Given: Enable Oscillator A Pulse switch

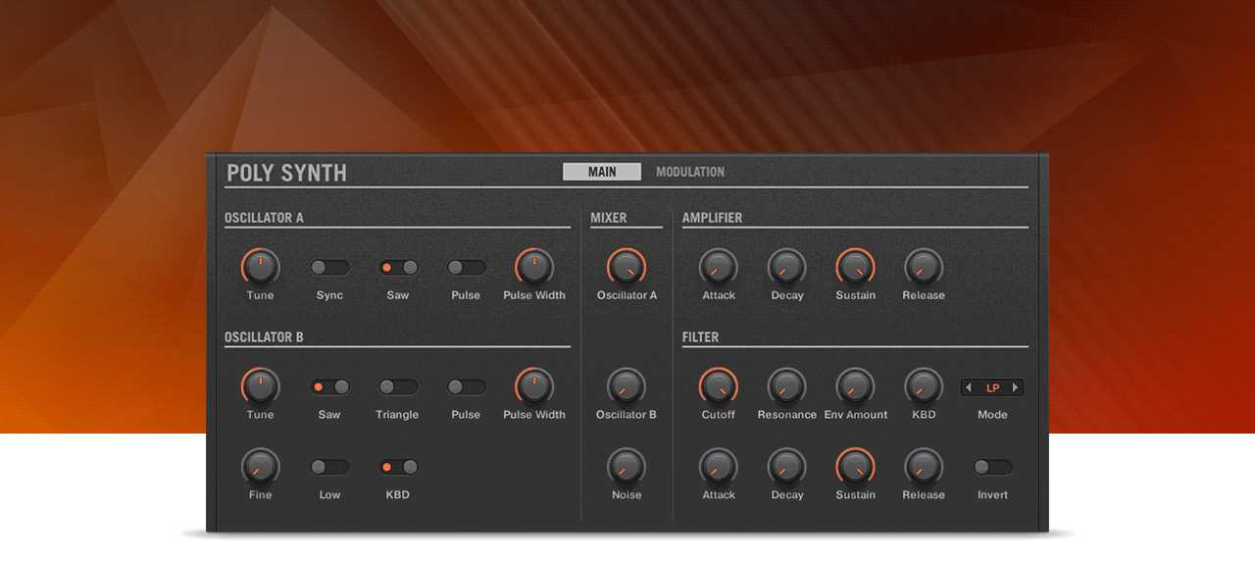Looking at the screenshot, I should pos(467,267).
